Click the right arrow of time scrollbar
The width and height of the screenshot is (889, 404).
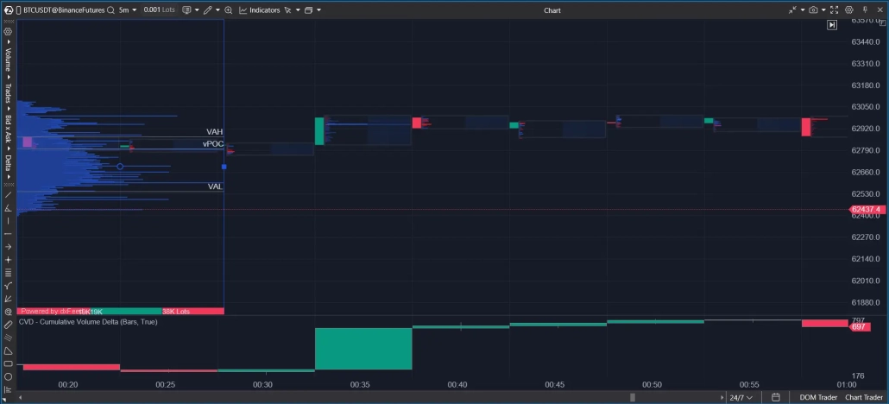pyautogui.click(x=722, y=398)
